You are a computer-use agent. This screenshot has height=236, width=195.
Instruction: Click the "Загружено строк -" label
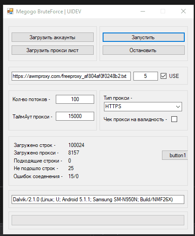click(35, 145)
